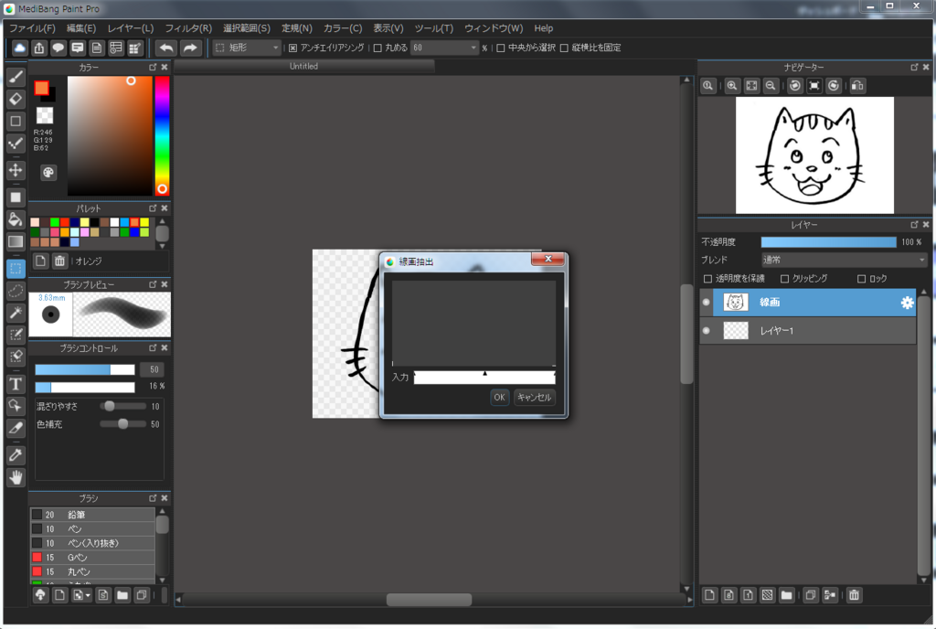Delete layer with trash icon
The image size is (936, 629).
point(855,595)
